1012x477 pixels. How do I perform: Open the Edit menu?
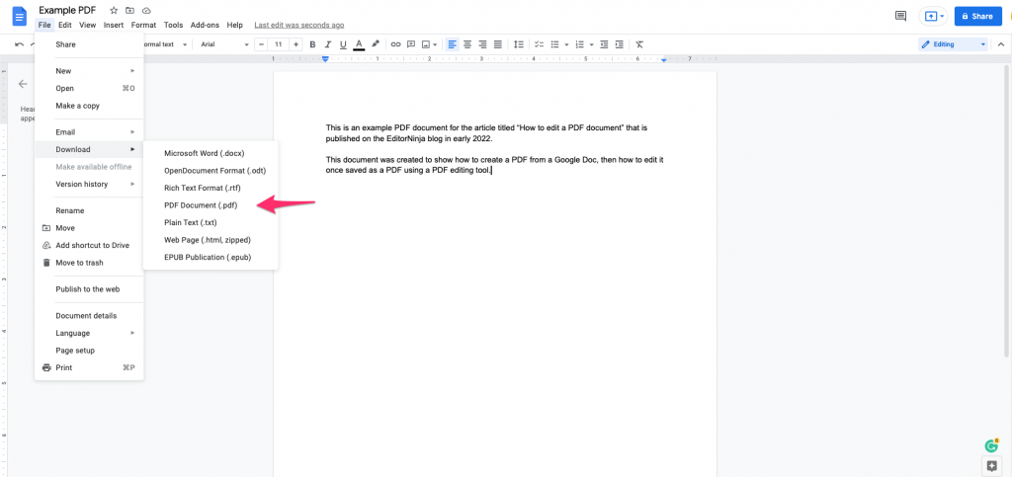coord(64,25)
